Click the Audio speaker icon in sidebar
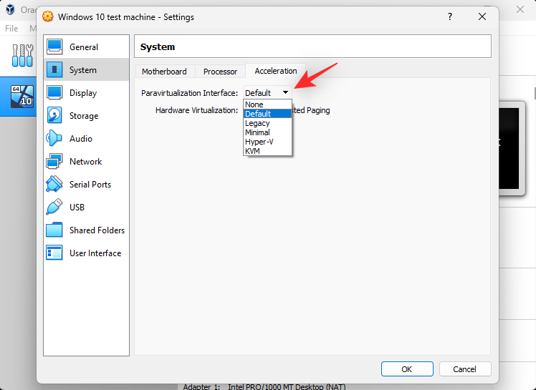The width and height of the screenshot is (536, 390). pos(54,138)
